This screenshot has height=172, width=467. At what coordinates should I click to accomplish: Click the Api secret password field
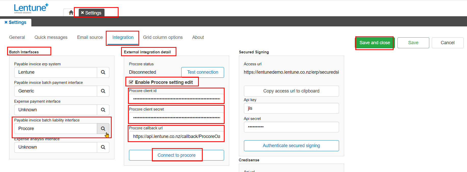(x=291, y=127)
